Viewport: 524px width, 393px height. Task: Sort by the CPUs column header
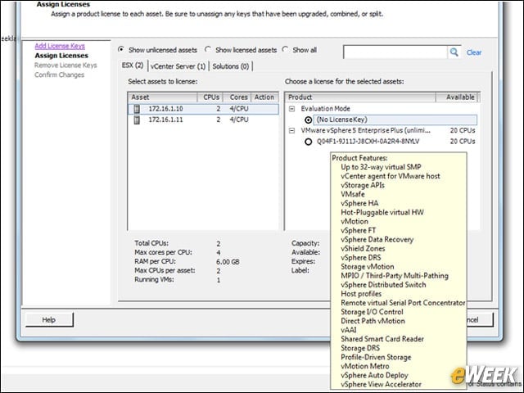pos(210,97)
